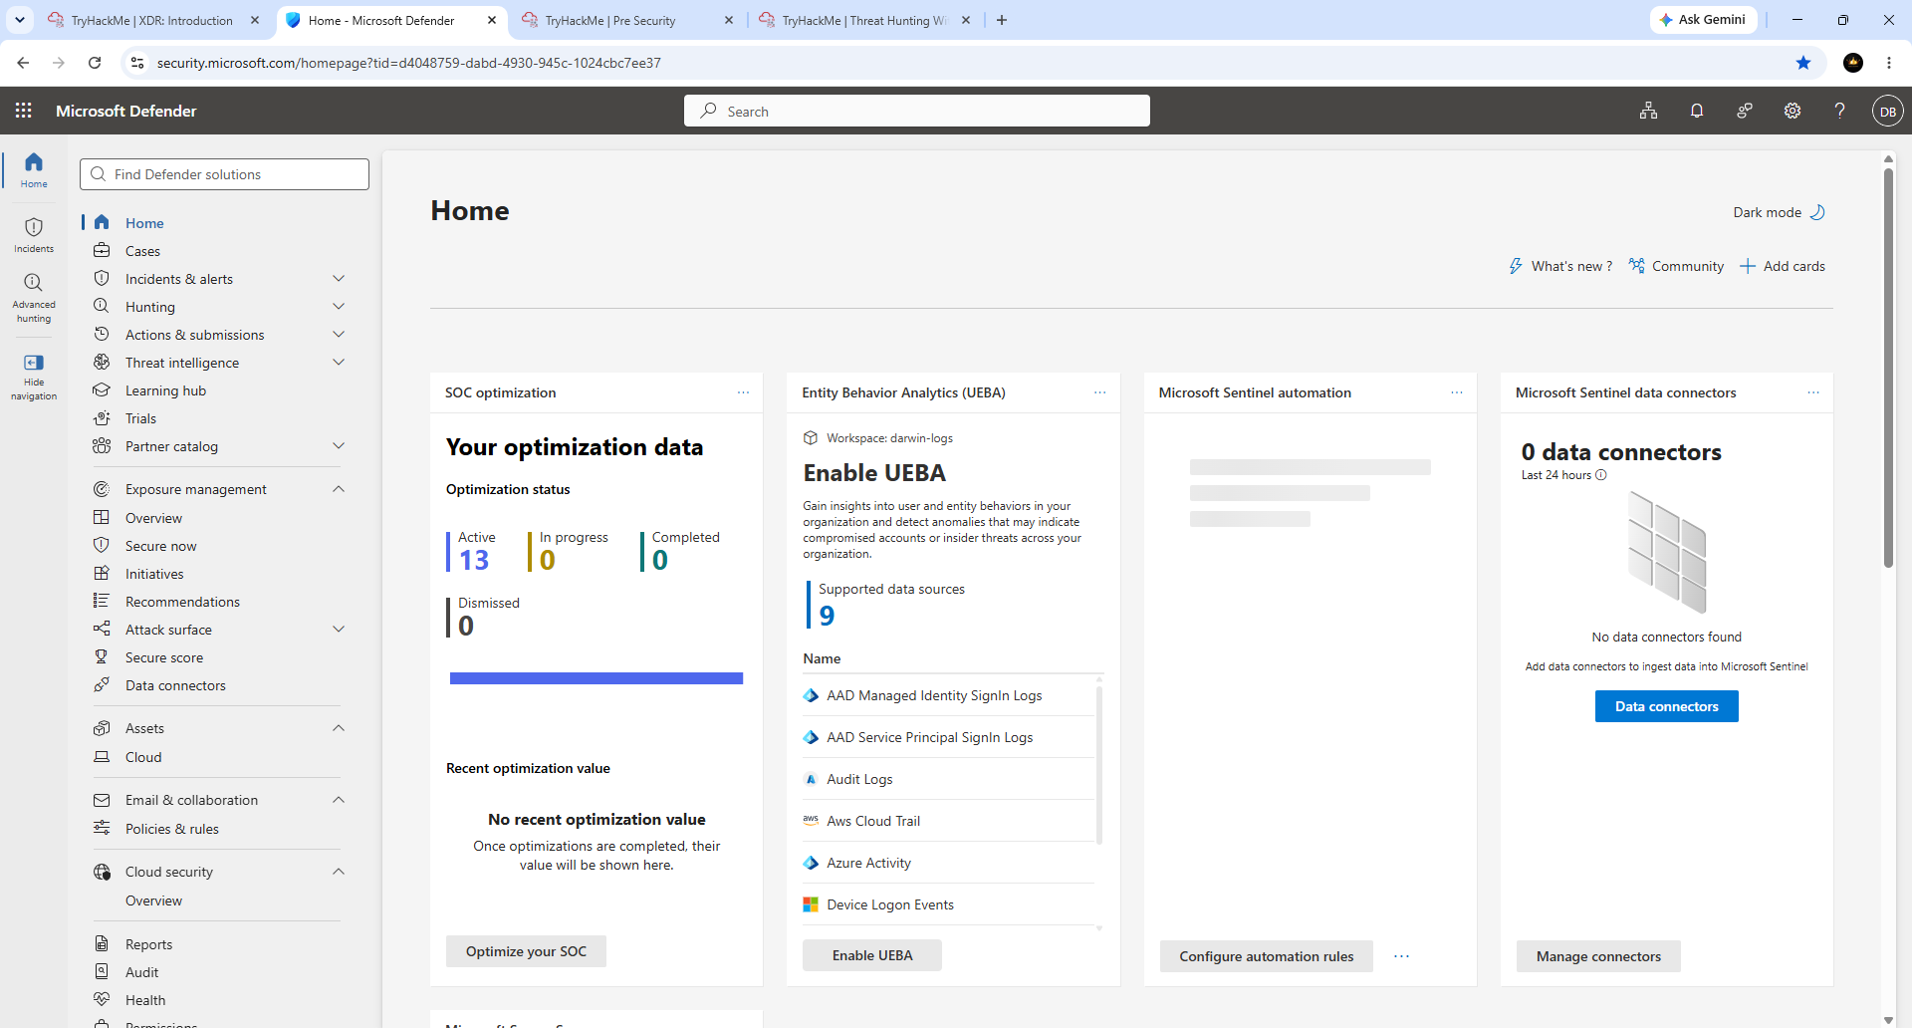1912x1028 pixels.
Task: Open Sentinel automation card more options
Action: pos(1457,392)
